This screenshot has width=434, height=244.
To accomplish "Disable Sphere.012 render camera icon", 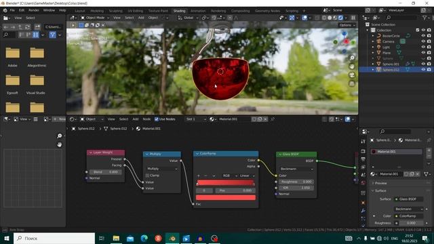I will [x=429, y=70].
